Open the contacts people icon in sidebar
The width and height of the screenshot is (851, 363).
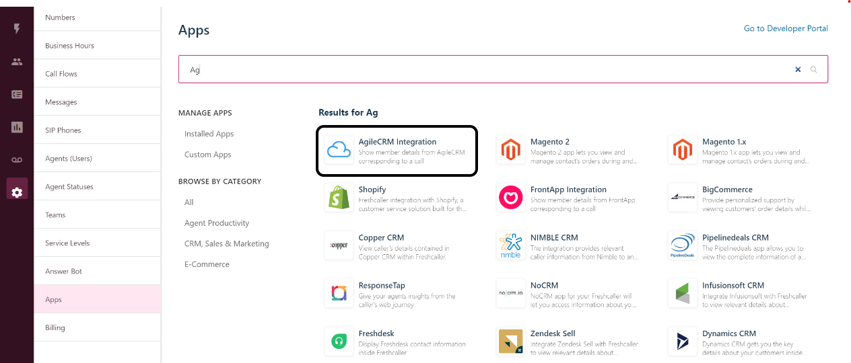[x=17, y=62]
